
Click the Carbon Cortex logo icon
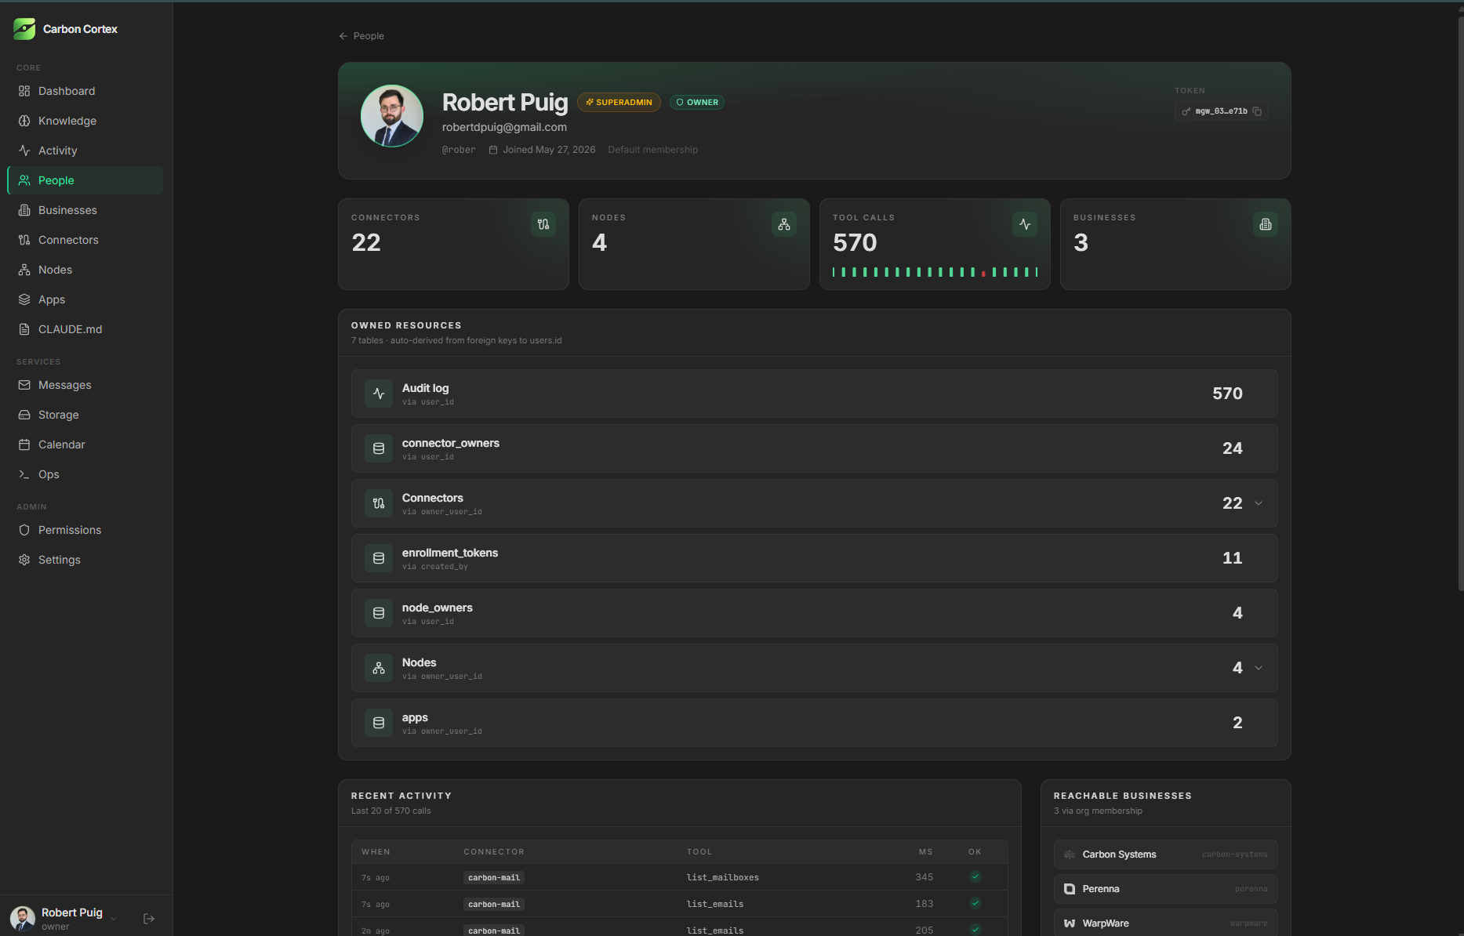pos(24,29)
